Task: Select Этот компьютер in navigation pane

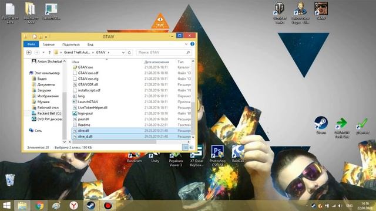Action: 45,73
